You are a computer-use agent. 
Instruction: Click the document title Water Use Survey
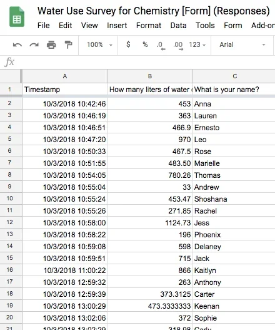point(153,11)
